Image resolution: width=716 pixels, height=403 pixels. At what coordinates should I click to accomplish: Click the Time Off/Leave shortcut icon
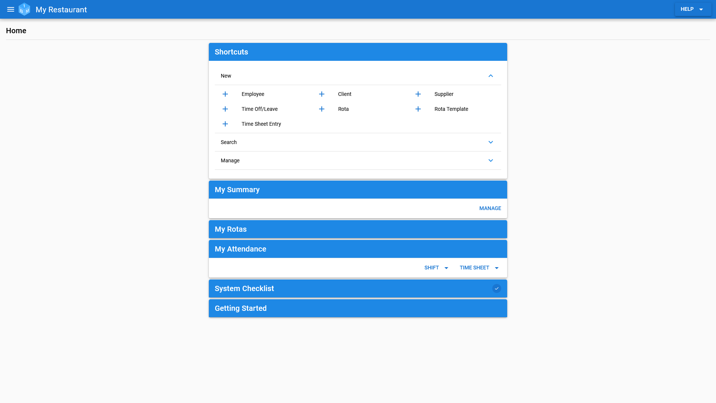[x=225, y=109]
